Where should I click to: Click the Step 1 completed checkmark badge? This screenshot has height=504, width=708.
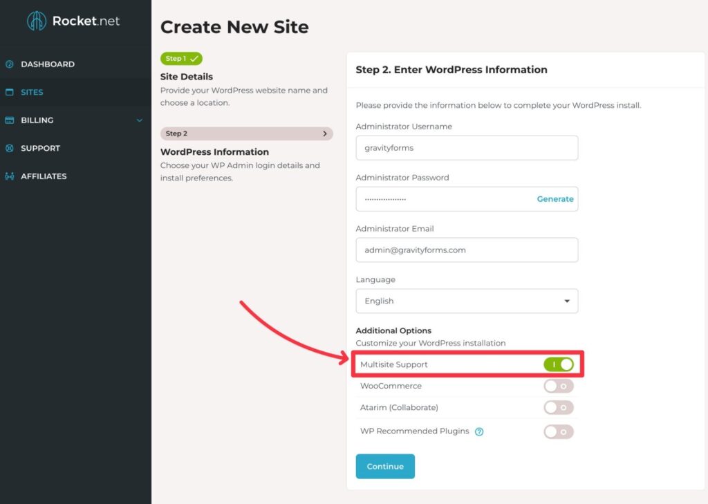[180, 59]
